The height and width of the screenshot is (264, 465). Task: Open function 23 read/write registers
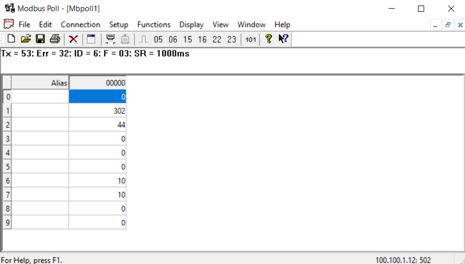coord(232,39)
